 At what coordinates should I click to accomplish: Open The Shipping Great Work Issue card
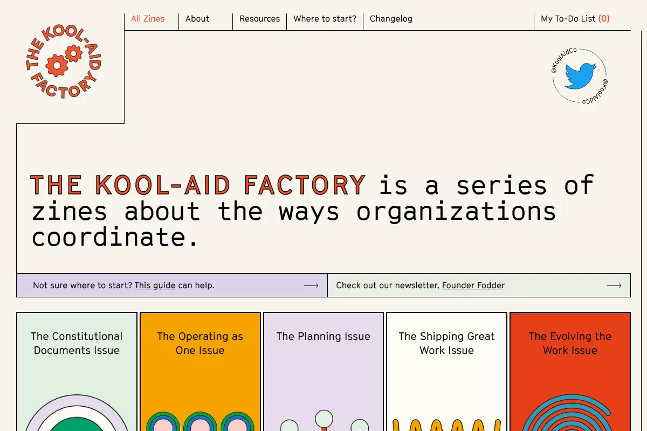point(447,372)
